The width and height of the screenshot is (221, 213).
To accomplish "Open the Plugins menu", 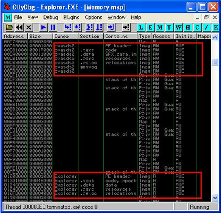I will point(71,18).
